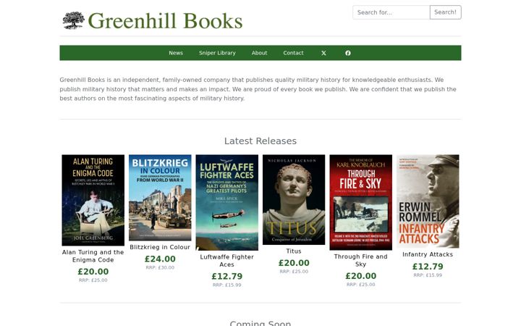Click the Greenhill Books tree logo
Image resolution: width=521 pixels, height=326 pixels.
(73, 20)
